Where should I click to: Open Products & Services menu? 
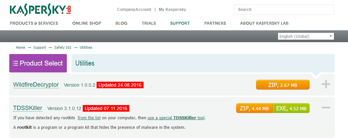click(x=34, y=23)
